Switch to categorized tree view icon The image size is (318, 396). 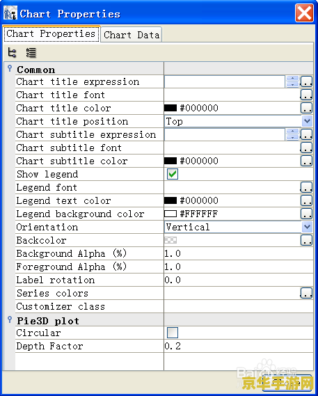click(x=12, y=52)
